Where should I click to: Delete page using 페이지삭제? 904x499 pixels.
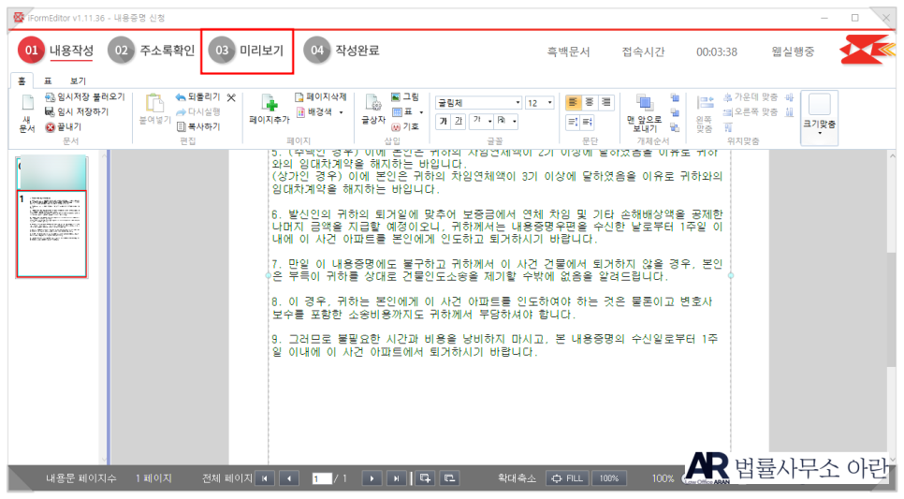(x=320, y=96)
